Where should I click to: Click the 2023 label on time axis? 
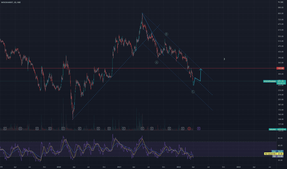238,167
